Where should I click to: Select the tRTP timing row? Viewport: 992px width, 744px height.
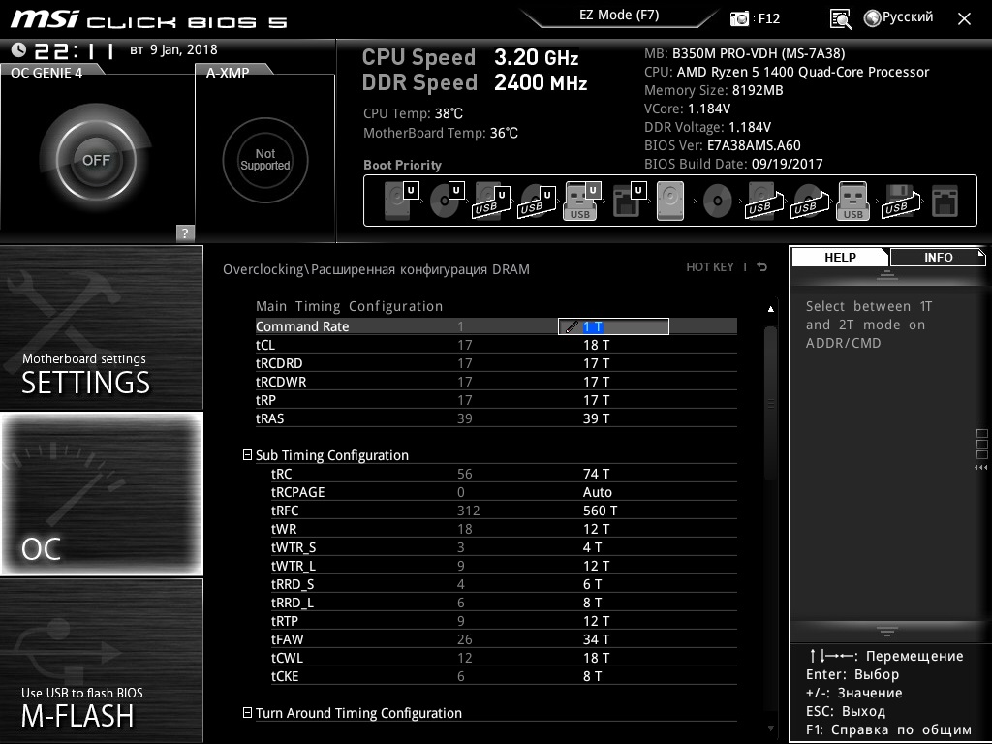504,620
